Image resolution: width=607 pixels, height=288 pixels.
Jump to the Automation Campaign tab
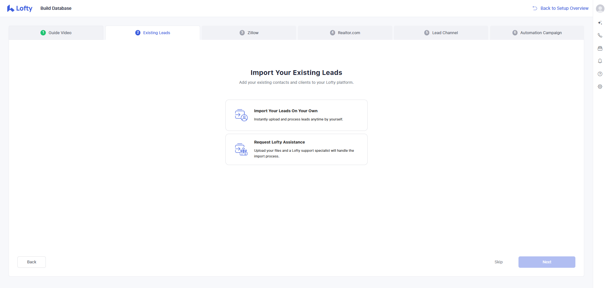pos(537,33)
